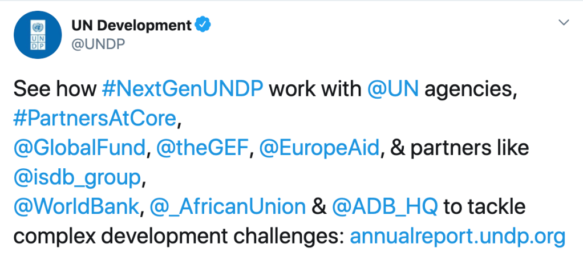The image size is (583, 260).
Task: Go to the @WorldBank profile
Action: (x=76, y=207)
